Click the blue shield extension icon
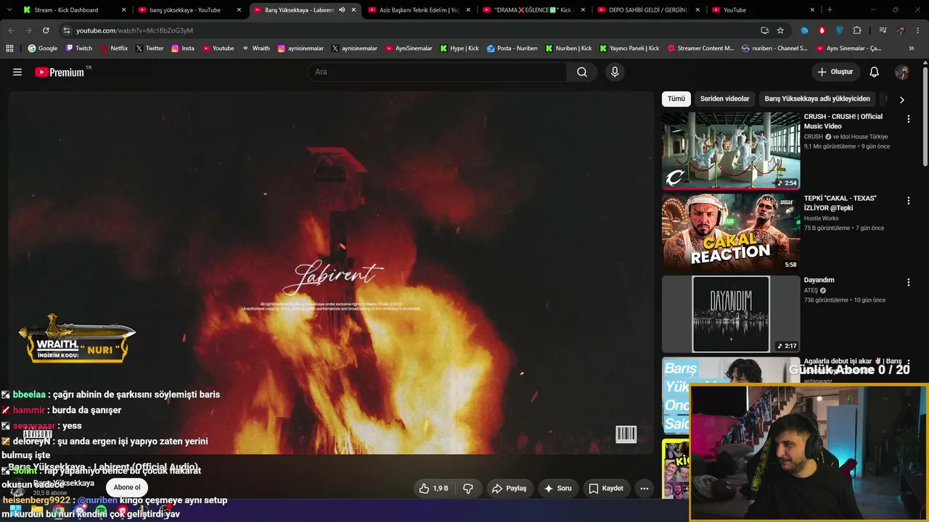The image size is (929, 522). coord(840,30)
